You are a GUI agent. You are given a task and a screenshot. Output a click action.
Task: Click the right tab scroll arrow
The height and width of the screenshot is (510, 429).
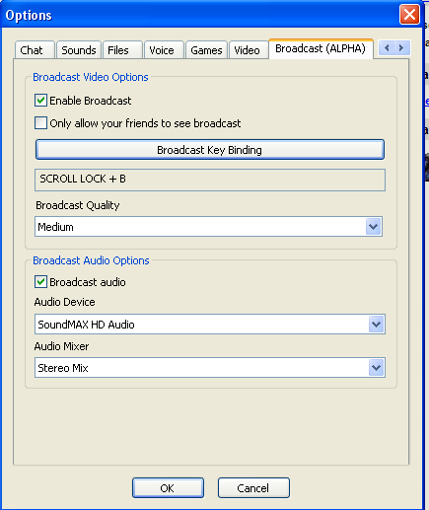[401, 48]
